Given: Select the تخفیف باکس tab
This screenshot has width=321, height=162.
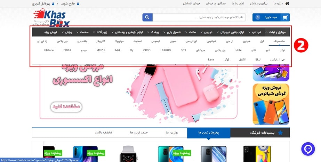Looking at the screenshot, I should click(103, 133).
